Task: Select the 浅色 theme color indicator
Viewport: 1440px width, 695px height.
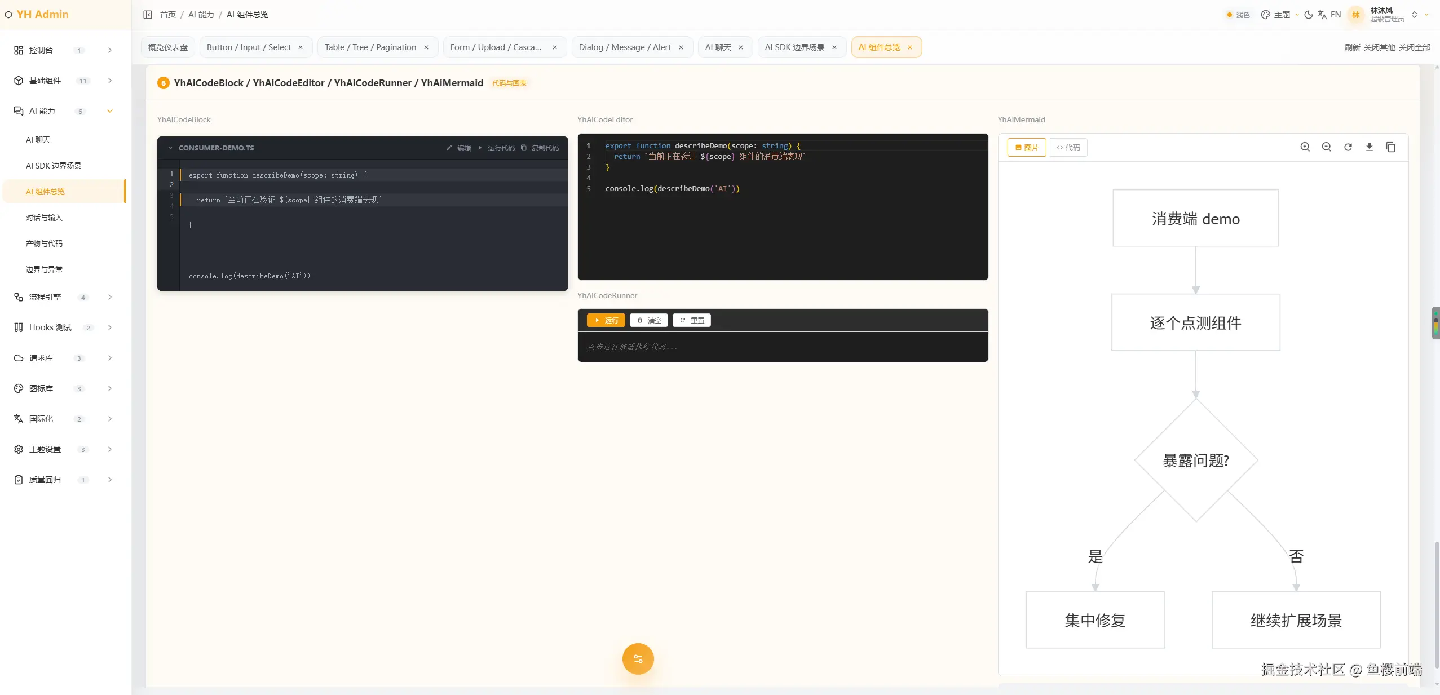Action: (x=1238, y=15)
